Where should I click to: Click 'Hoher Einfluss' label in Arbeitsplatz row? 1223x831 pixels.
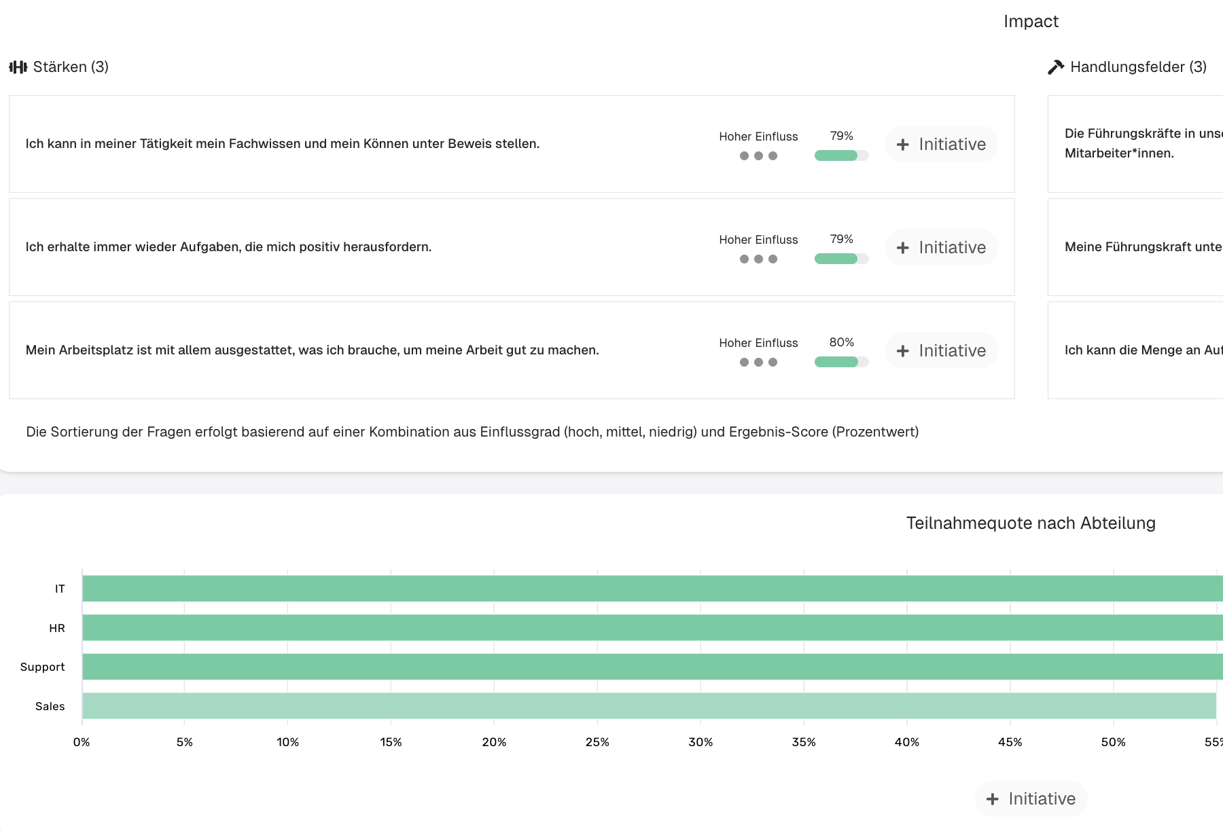point(758,343)
